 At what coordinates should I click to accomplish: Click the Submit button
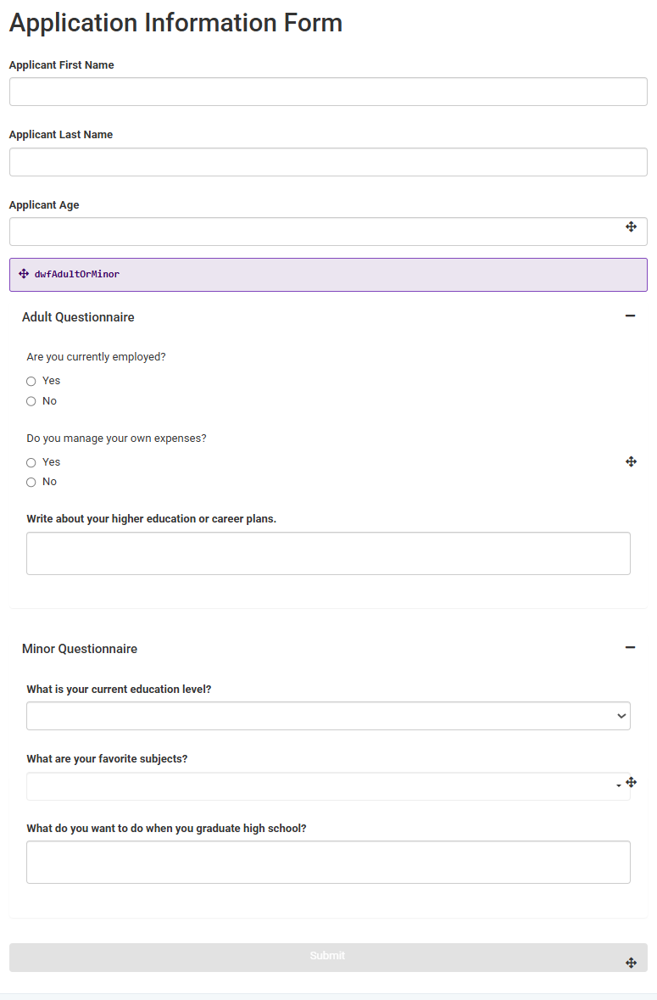pyautogui.click(x=327, y=957)
